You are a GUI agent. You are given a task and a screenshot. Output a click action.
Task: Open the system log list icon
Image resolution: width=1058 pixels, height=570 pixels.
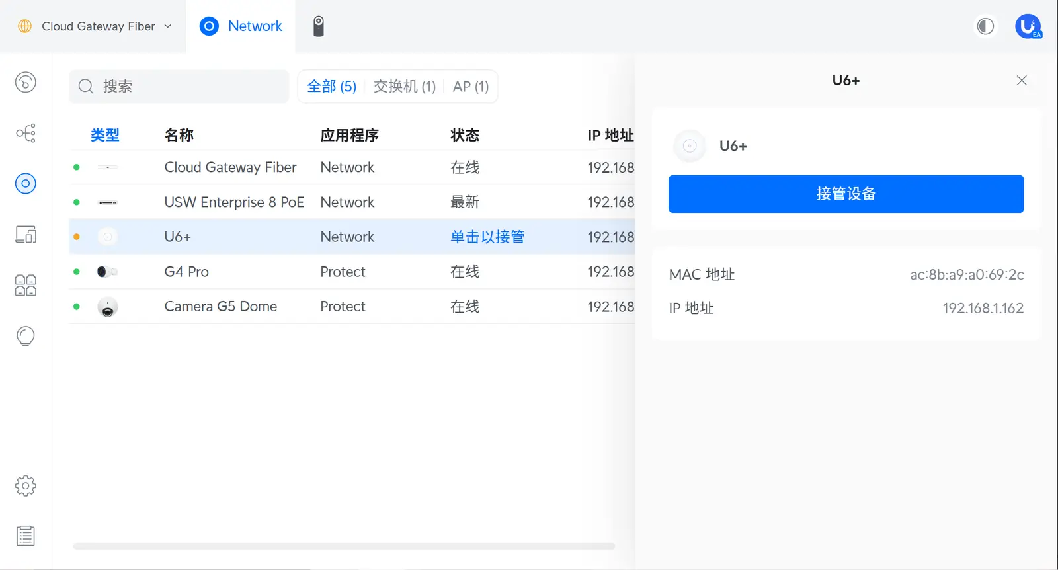[25, 536]
